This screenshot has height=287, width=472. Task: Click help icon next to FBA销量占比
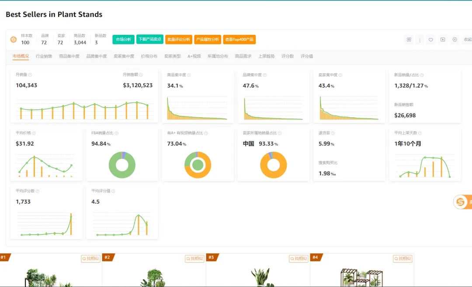(x=117, y=133)
